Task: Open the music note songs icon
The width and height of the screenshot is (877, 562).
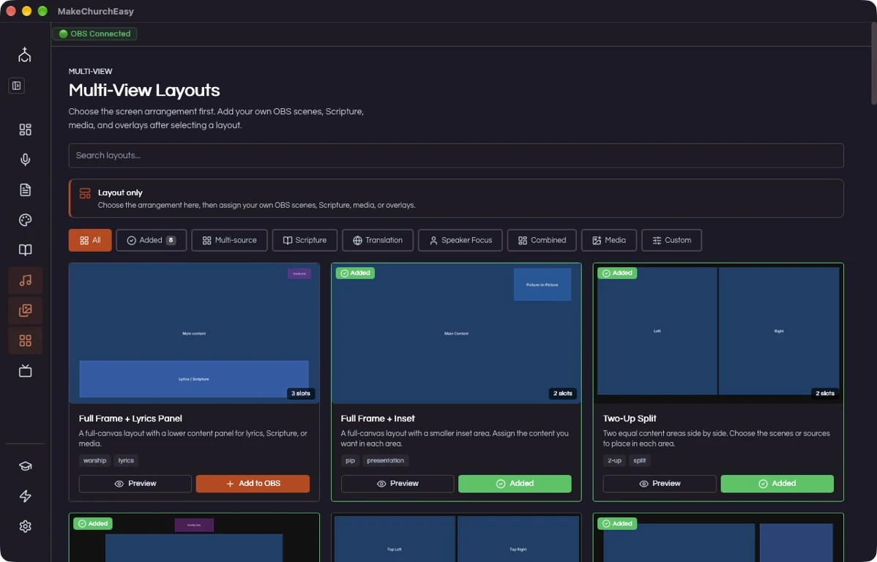Action: pyautogui.click(x=25, y=281)
